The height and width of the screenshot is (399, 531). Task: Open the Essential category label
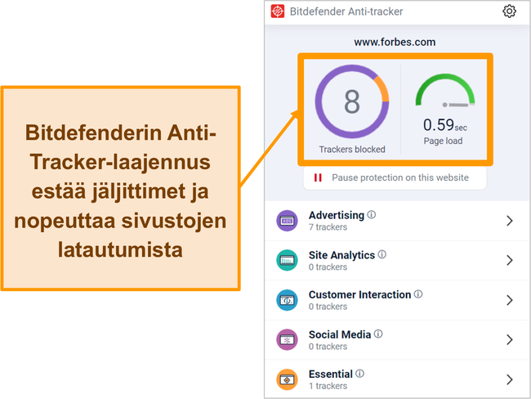pos(331,374)
